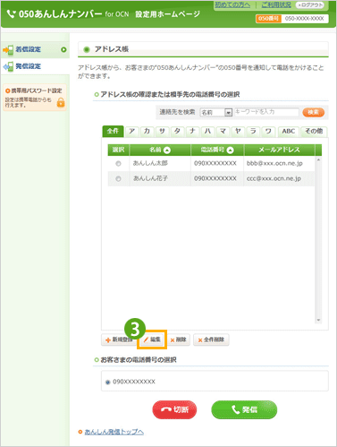Click the 発信設定 phone-arrow icon
This screenshot has width=337, height=447.
click(8, 66)
